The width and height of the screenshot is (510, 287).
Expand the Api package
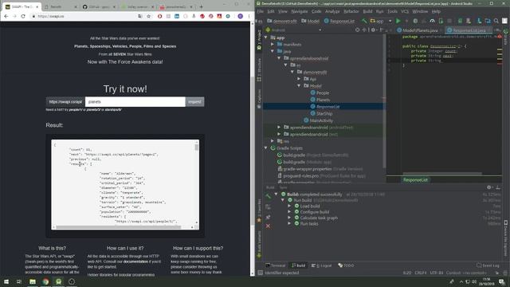click(299, 79)
